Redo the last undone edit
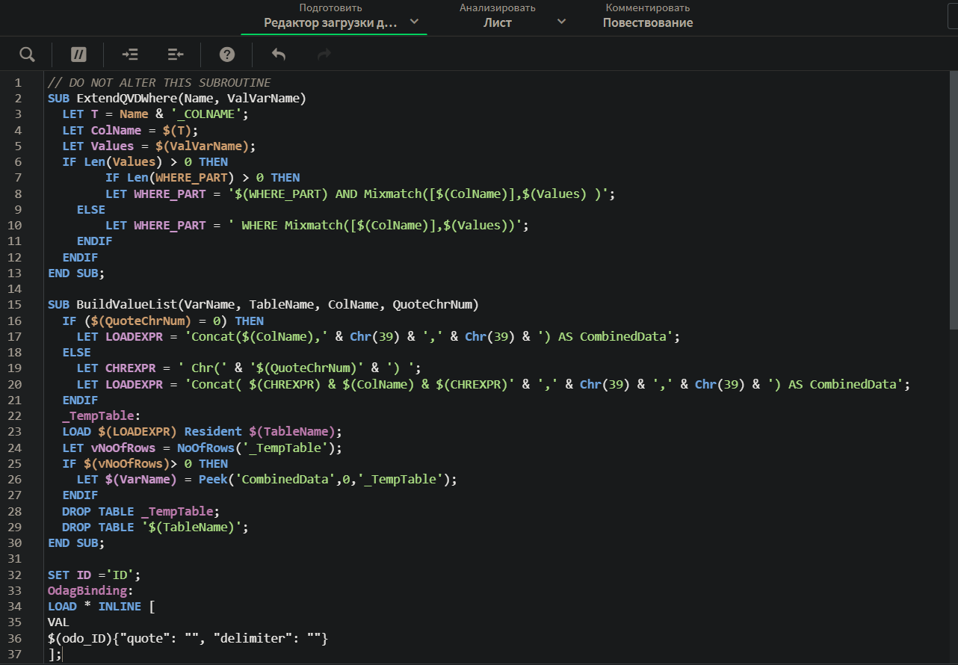Image resolution: width=958 pixels, height=665 pixels. [324, 55]
